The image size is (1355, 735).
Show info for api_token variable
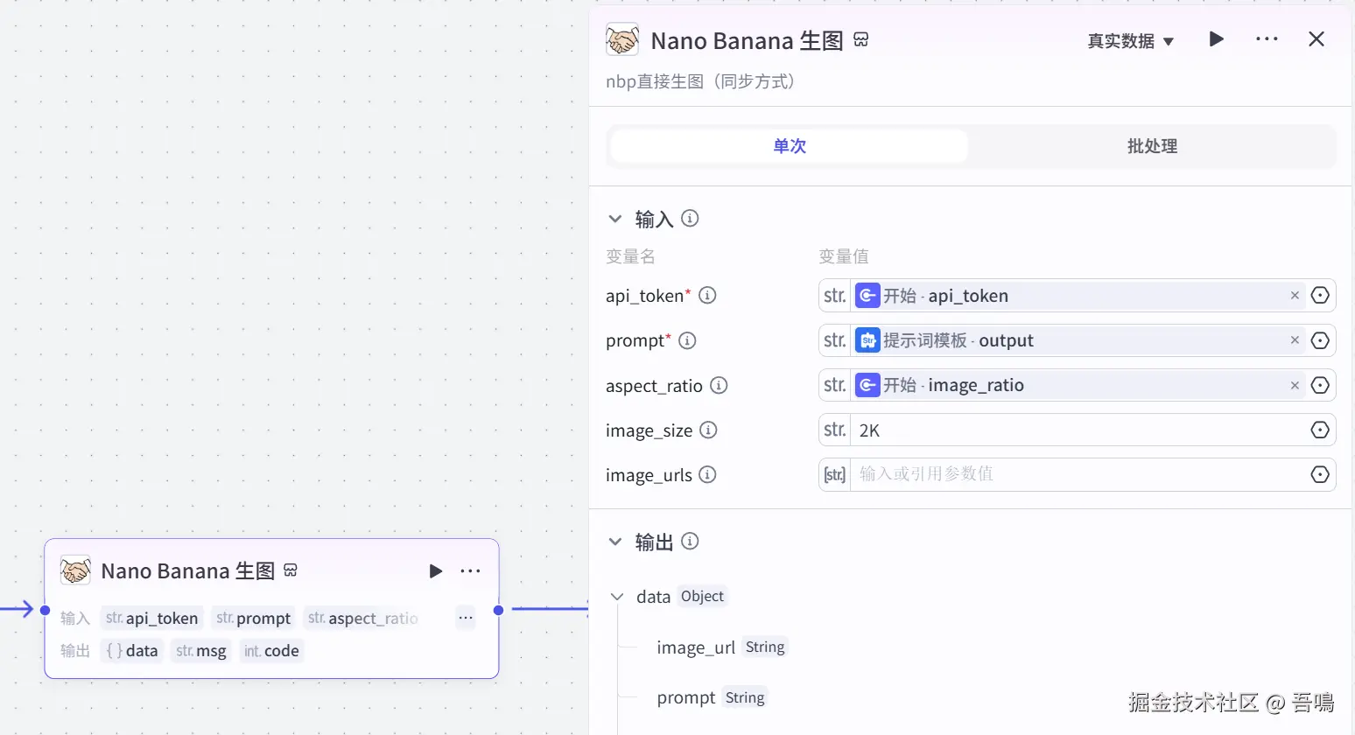(707, 295)
